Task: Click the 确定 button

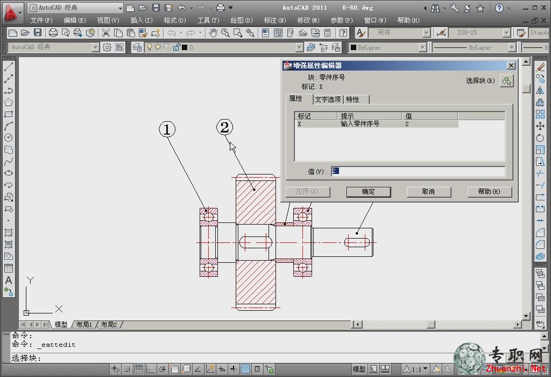Action: point(368,192)
